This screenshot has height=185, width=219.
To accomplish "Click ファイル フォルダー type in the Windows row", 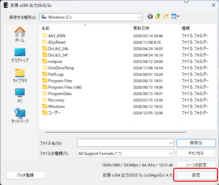I will pyautogui.click(x=195, y=107).
